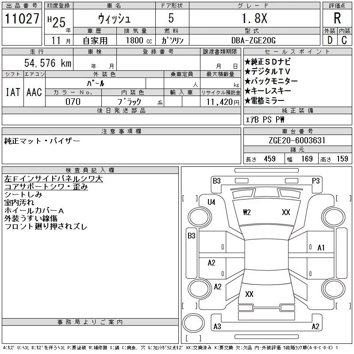Image resolution: width=354 pixels, height=354 pixels.
Task: Select the shift type IAT
Action: point(13,92)
